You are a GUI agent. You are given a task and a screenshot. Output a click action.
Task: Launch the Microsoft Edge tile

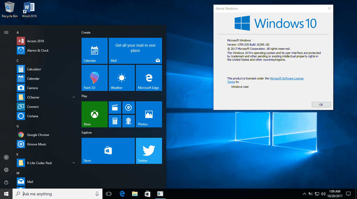tap(149, 78)
